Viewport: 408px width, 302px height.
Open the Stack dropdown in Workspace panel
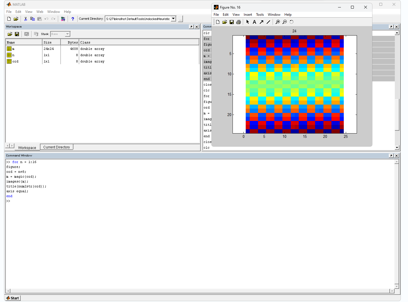67,34
